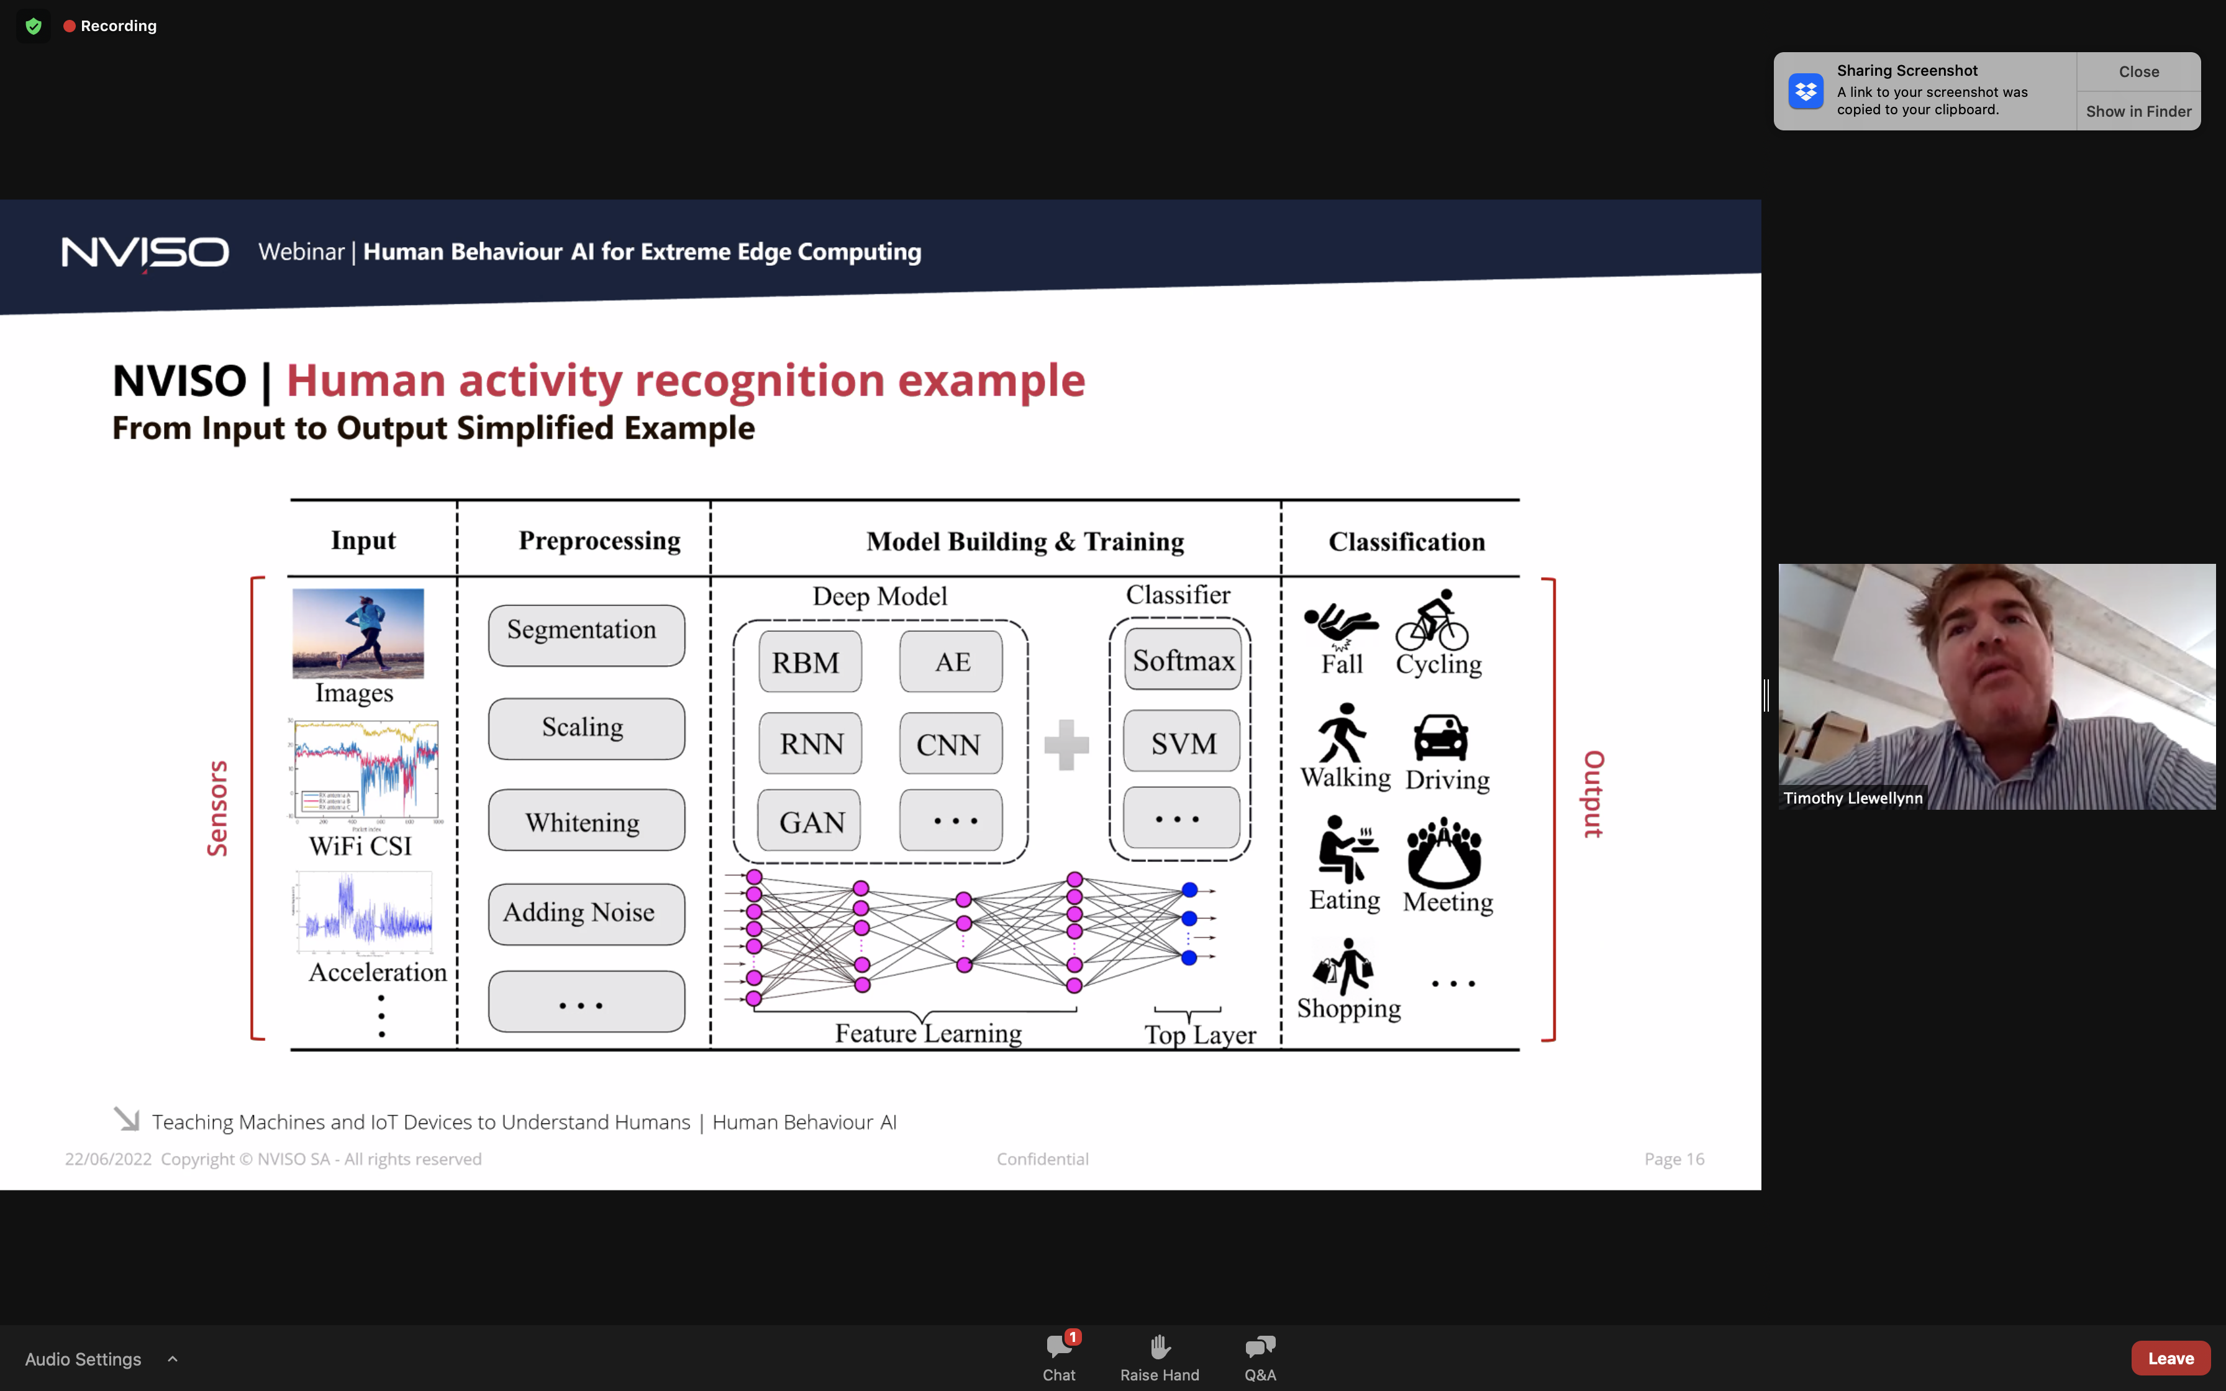Viewport: 2226px width, 1391px height.
Task: Click the Dropbox icon in notification
Action: point(1806,91)
